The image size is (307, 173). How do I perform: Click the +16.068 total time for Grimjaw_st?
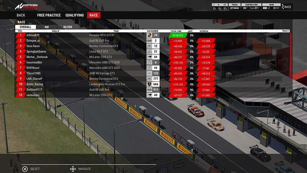click(x=178, y=41)
